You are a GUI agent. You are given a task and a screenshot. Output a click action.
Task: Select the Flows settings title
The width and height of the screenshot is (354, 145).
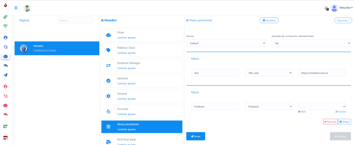tap(121, 32)
